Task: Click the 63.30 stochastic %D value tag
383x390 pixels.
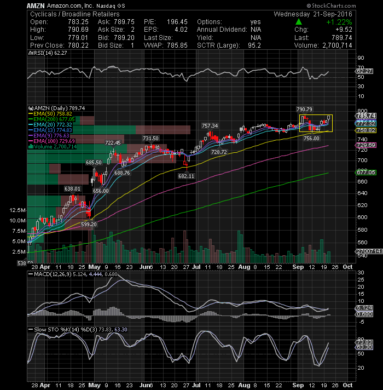Action: click(x=364, y=347)
